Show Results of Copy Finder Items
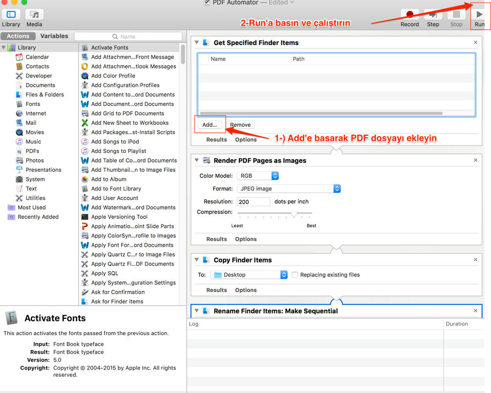 216,290
